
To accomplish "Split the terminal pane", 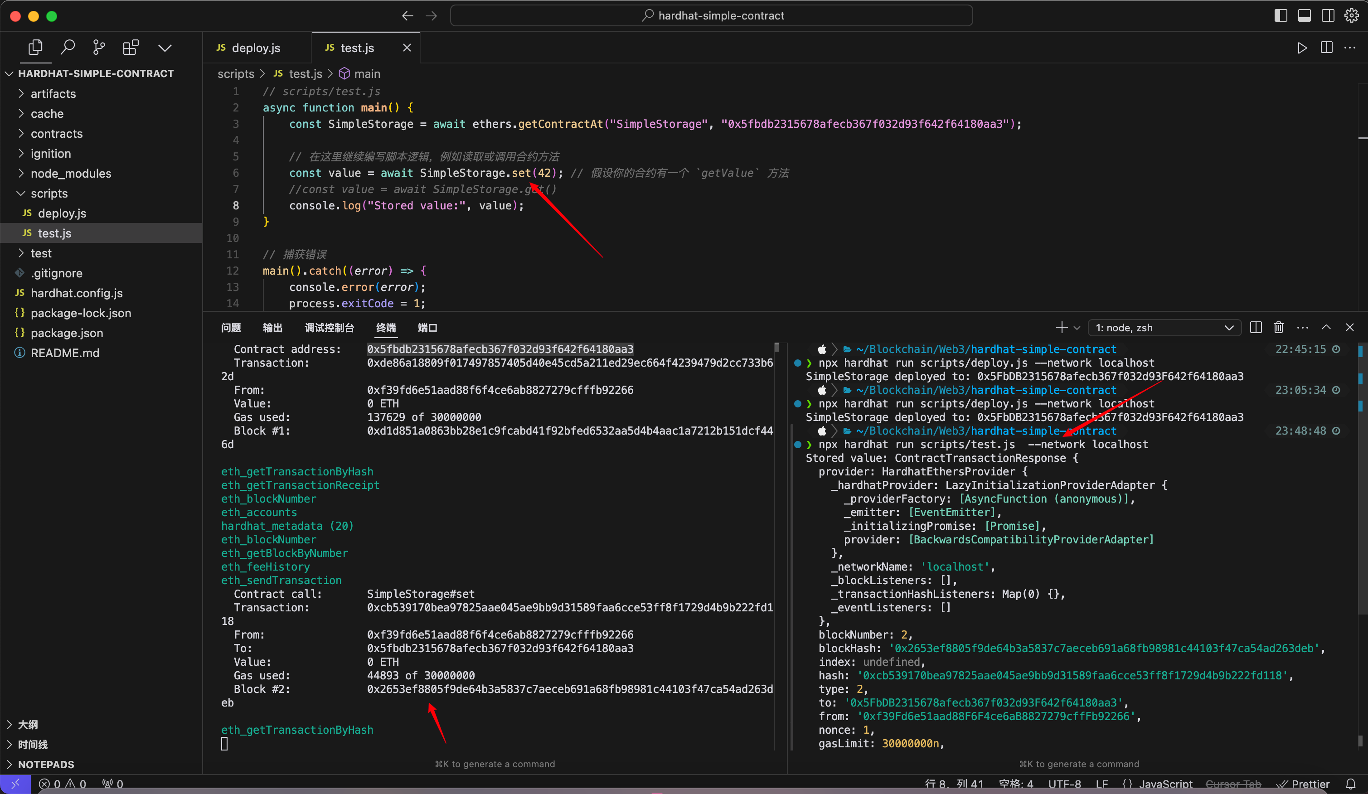I will (x=1256, y=327).
